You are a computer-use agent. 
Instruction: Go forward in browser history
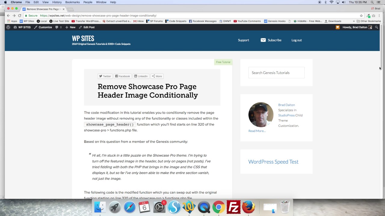click(14, 16)
